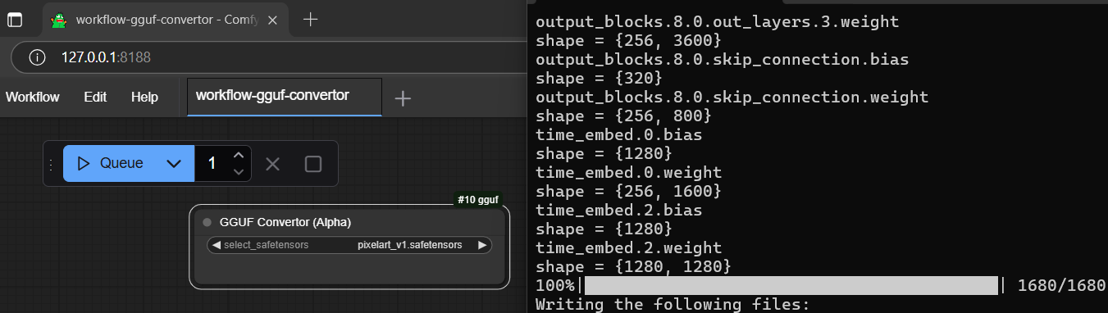Open the Edit menu

[x=95, y=97]
